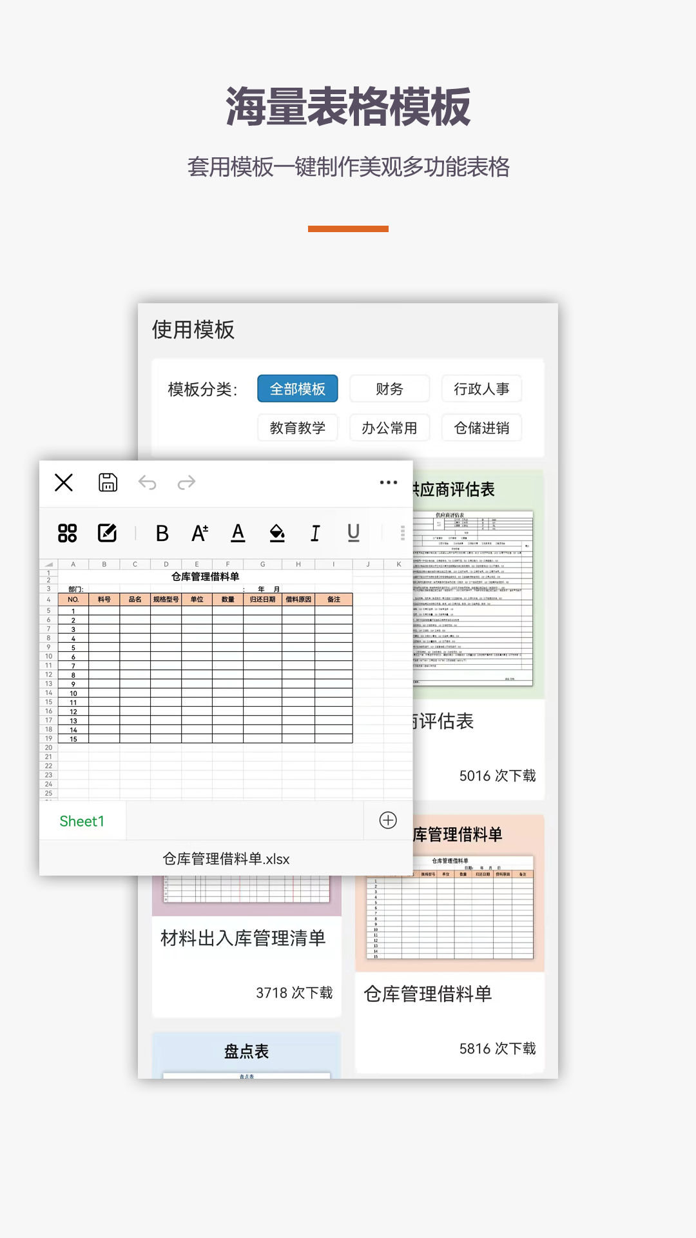
Task: Toggle bold formatting
Action: tap(162, 533)
